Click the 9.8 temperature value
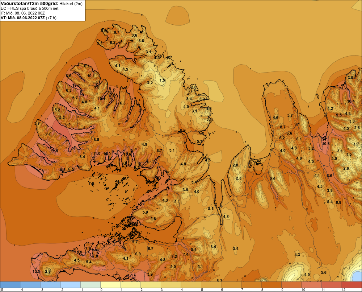Screen dimensions: 362x292 coord(97,87)
